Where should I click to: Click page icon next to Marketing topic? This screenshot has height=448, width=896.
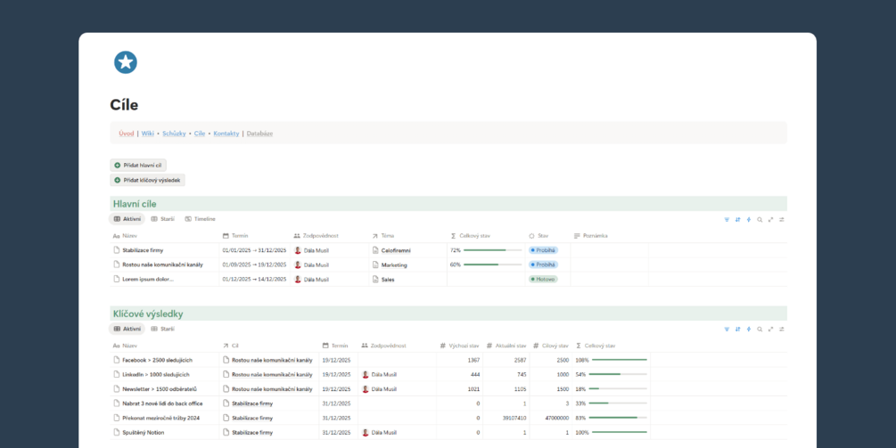point(375,265)
